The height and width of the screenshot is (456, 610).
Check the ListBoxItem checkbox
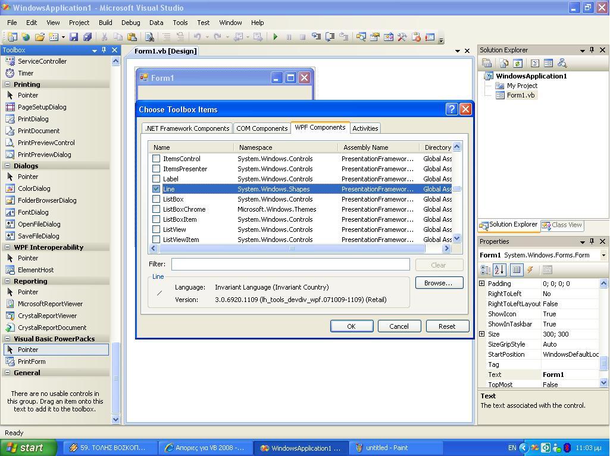[156, 219]
